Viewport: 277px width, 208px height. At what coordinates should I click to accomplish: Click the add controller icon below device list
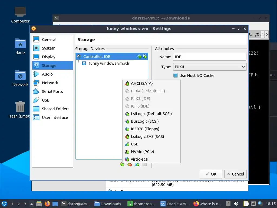[x=122, y=164]
